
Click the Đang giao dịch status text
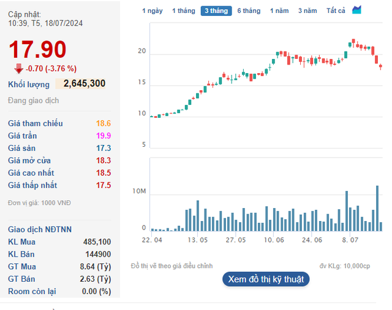tap(34, 101)
